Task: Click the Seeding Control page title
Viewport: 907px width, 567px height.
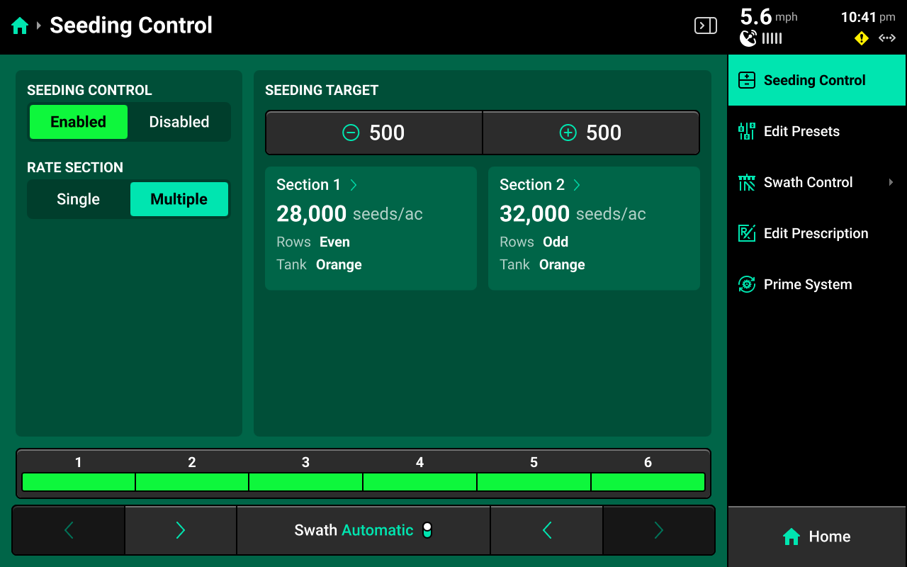Action: coord(131,26)
